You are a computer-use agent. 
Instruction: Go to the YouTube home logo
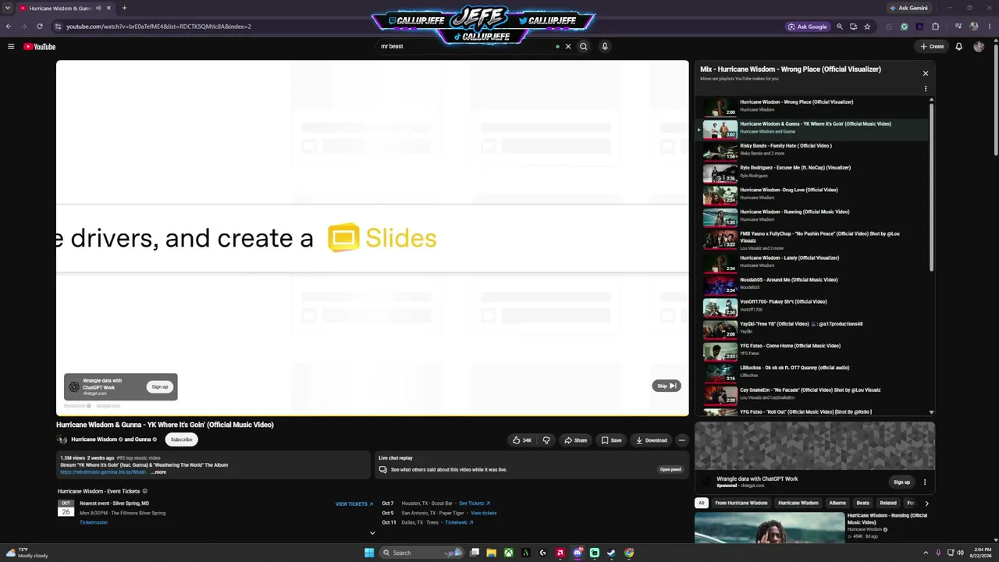[x=40, y=47]
